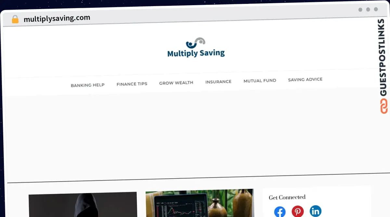
Task: Open the Pinterest social icon
Action: click(297, 211)
